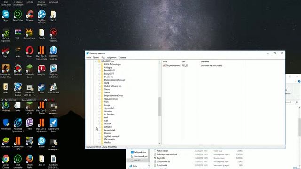Open the Bandicam desktop shortcut

click(x=18, y=70)
